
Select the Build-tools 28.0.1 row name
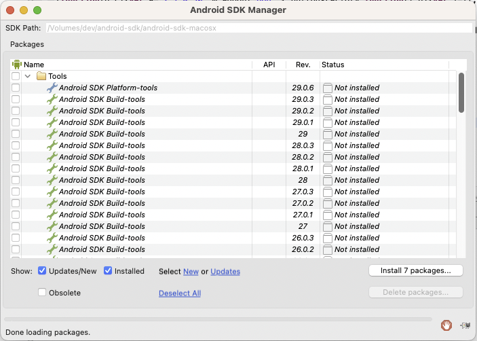point(102,168)
